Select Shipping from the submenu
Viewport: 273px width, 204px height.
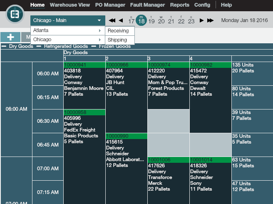click(x=120, y=40)
